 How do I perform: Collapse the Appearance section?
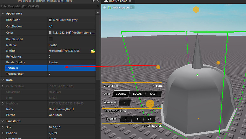[x=3, y=14]
